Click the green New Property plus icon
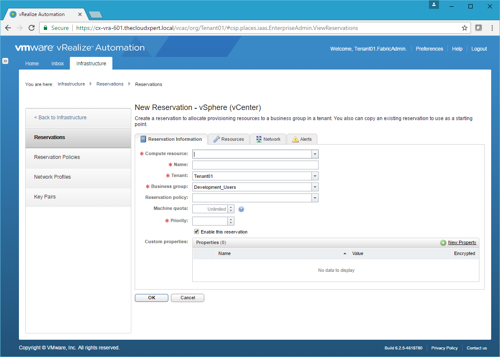 click(443, 243)
